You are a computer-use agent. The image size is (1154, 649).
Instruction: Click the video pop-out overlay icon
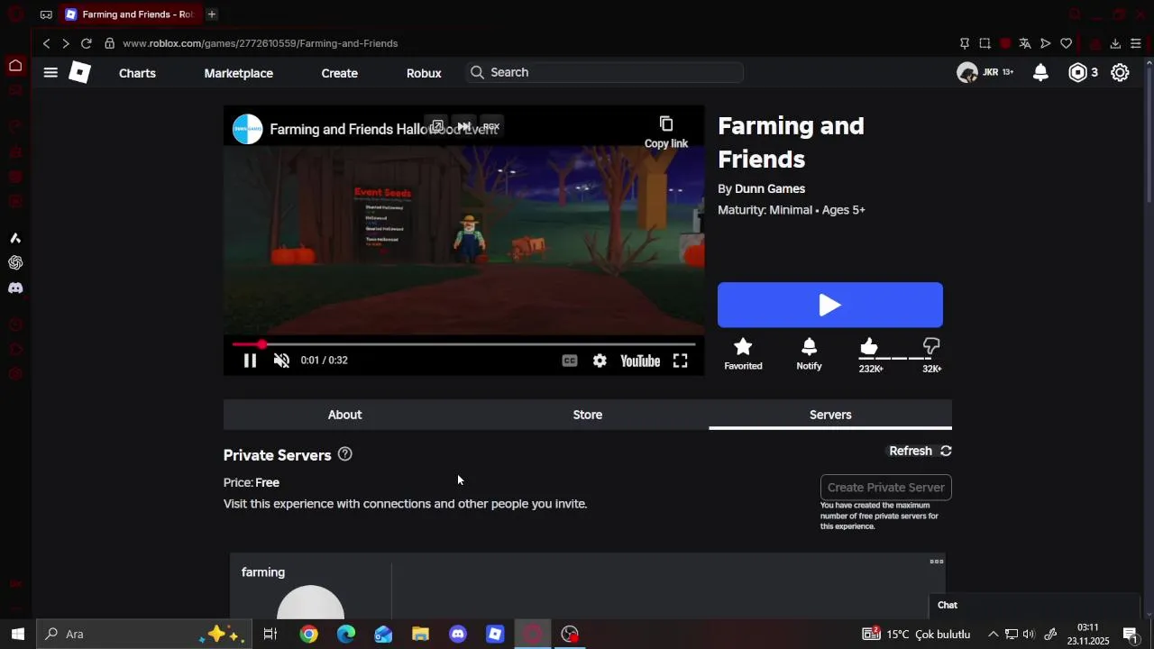click(x=436, y=126)
